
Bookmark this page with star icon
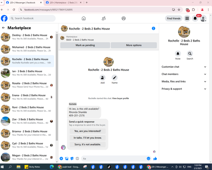coord(179,10)
